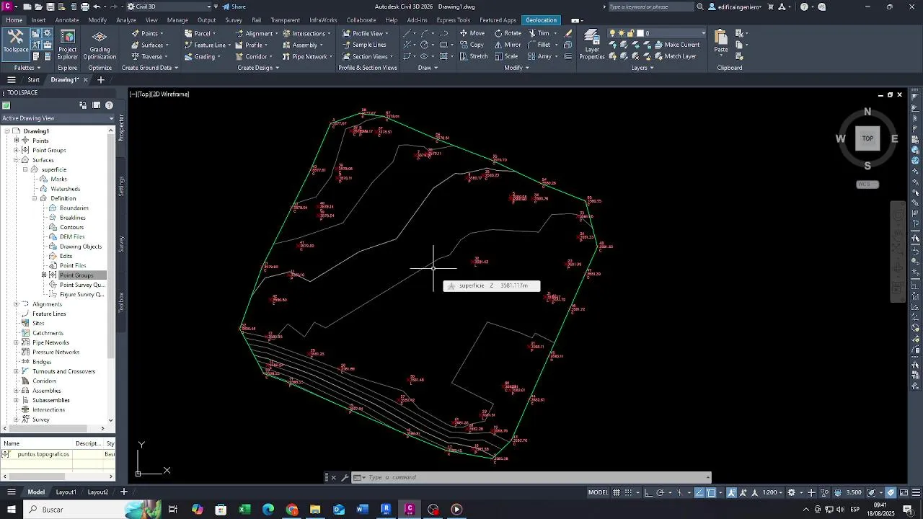Toggle the drawing grid display in the status bar
Image resolution: width=923 pixels, height=519 pixels.
tap(617, 492)
